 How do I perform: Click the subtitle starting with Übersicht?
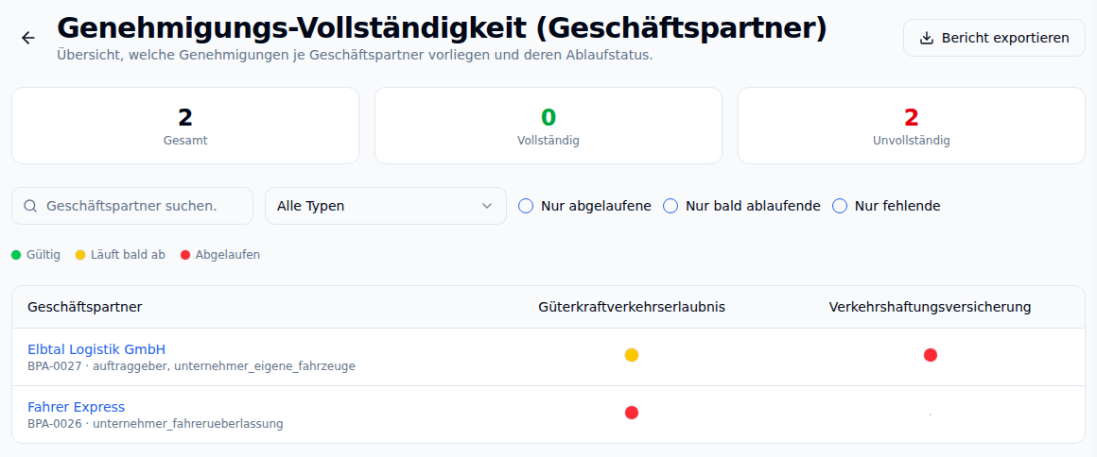(355, 55)
